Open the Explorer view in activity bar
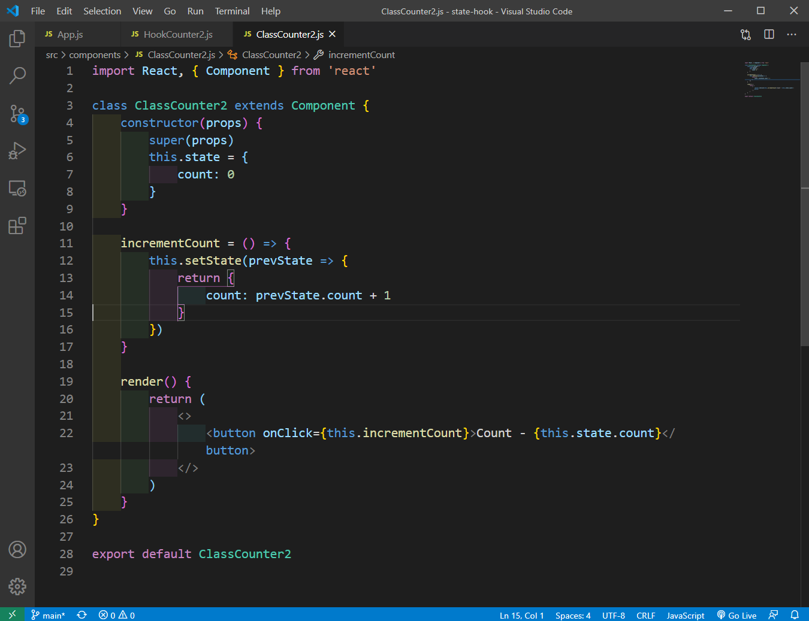Viewport: 809px width, 621px height. (17, 39)
